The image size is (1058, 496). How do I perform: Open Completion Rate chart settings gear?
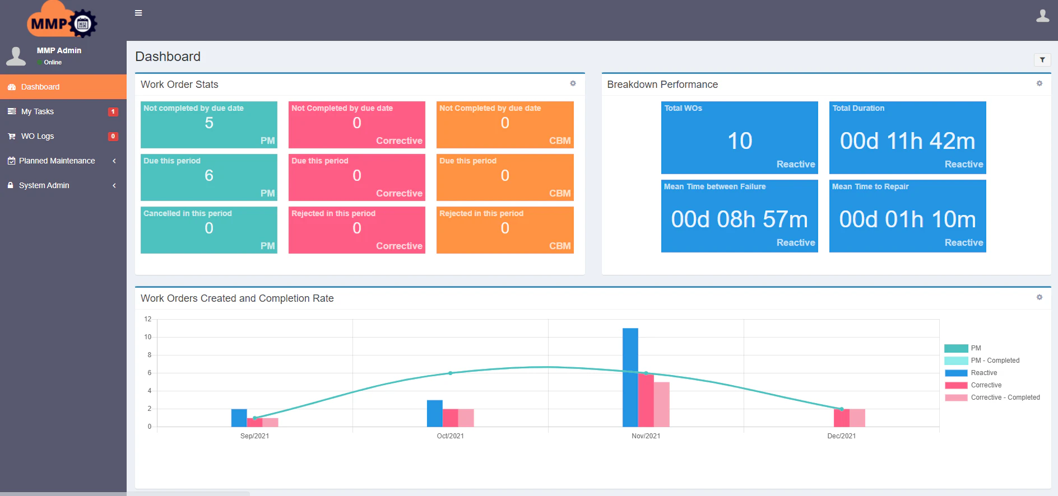[x=1039, y=297]
